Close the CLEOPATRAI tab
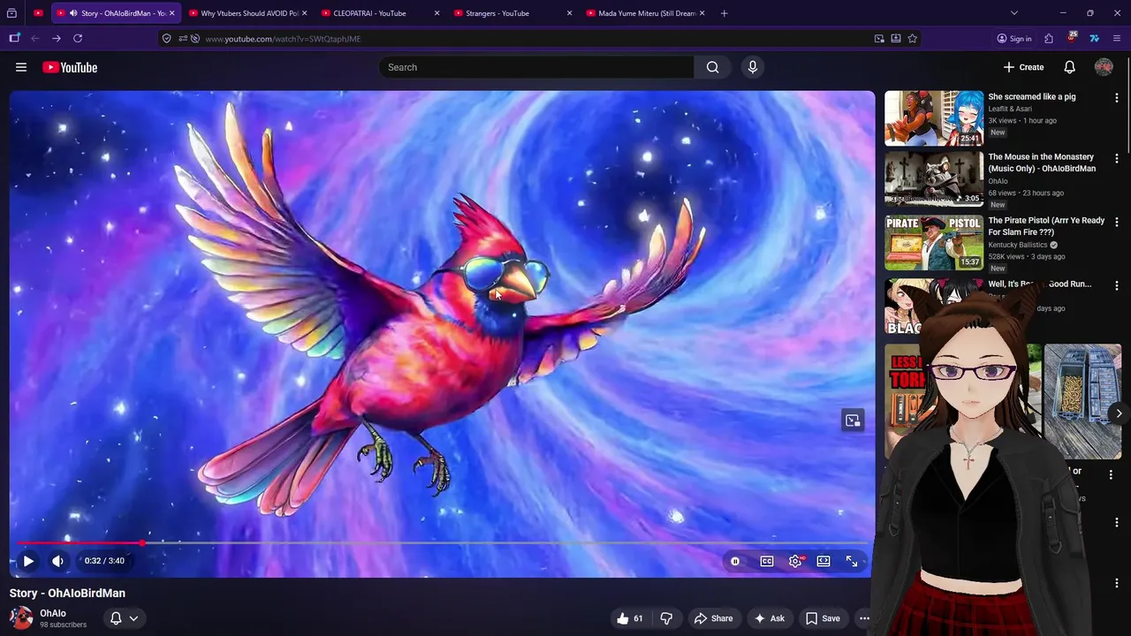 click(437, 13)
